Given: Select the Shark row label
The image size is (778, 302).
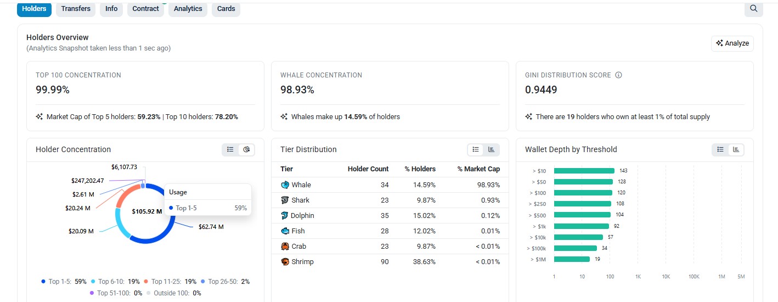Looking at the screenshot, I should [x=301, y=200].
